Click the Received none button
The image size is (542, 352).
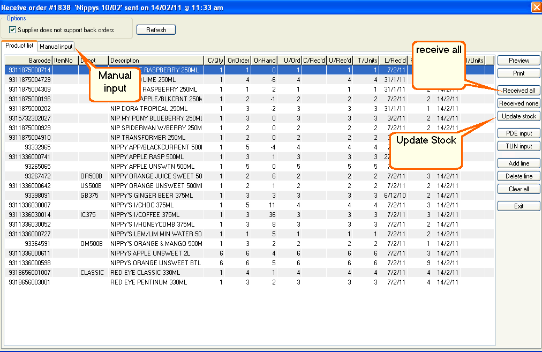518,103
